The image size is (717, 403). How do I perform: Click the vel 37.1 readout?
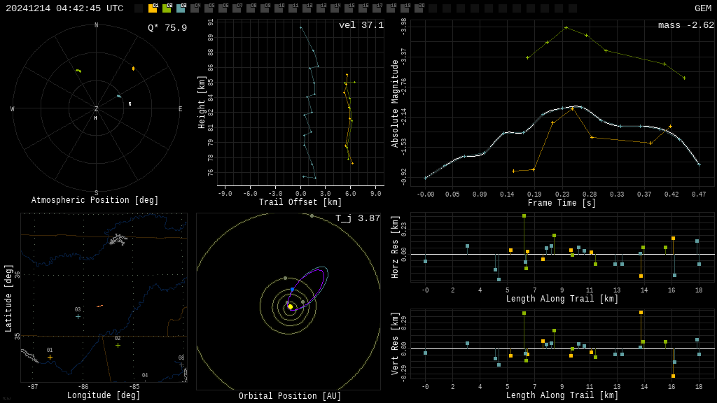click(361, 25)
